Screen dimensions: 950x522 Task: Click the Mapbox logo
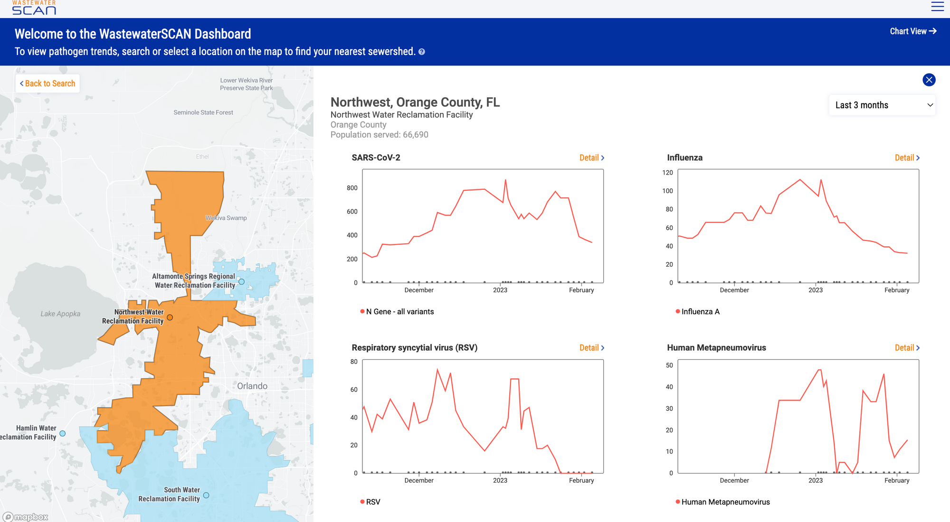(x=26, y=517)
